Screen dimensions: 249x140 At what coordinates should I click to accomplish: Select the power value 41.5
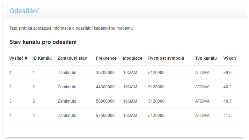click(227, 116)
